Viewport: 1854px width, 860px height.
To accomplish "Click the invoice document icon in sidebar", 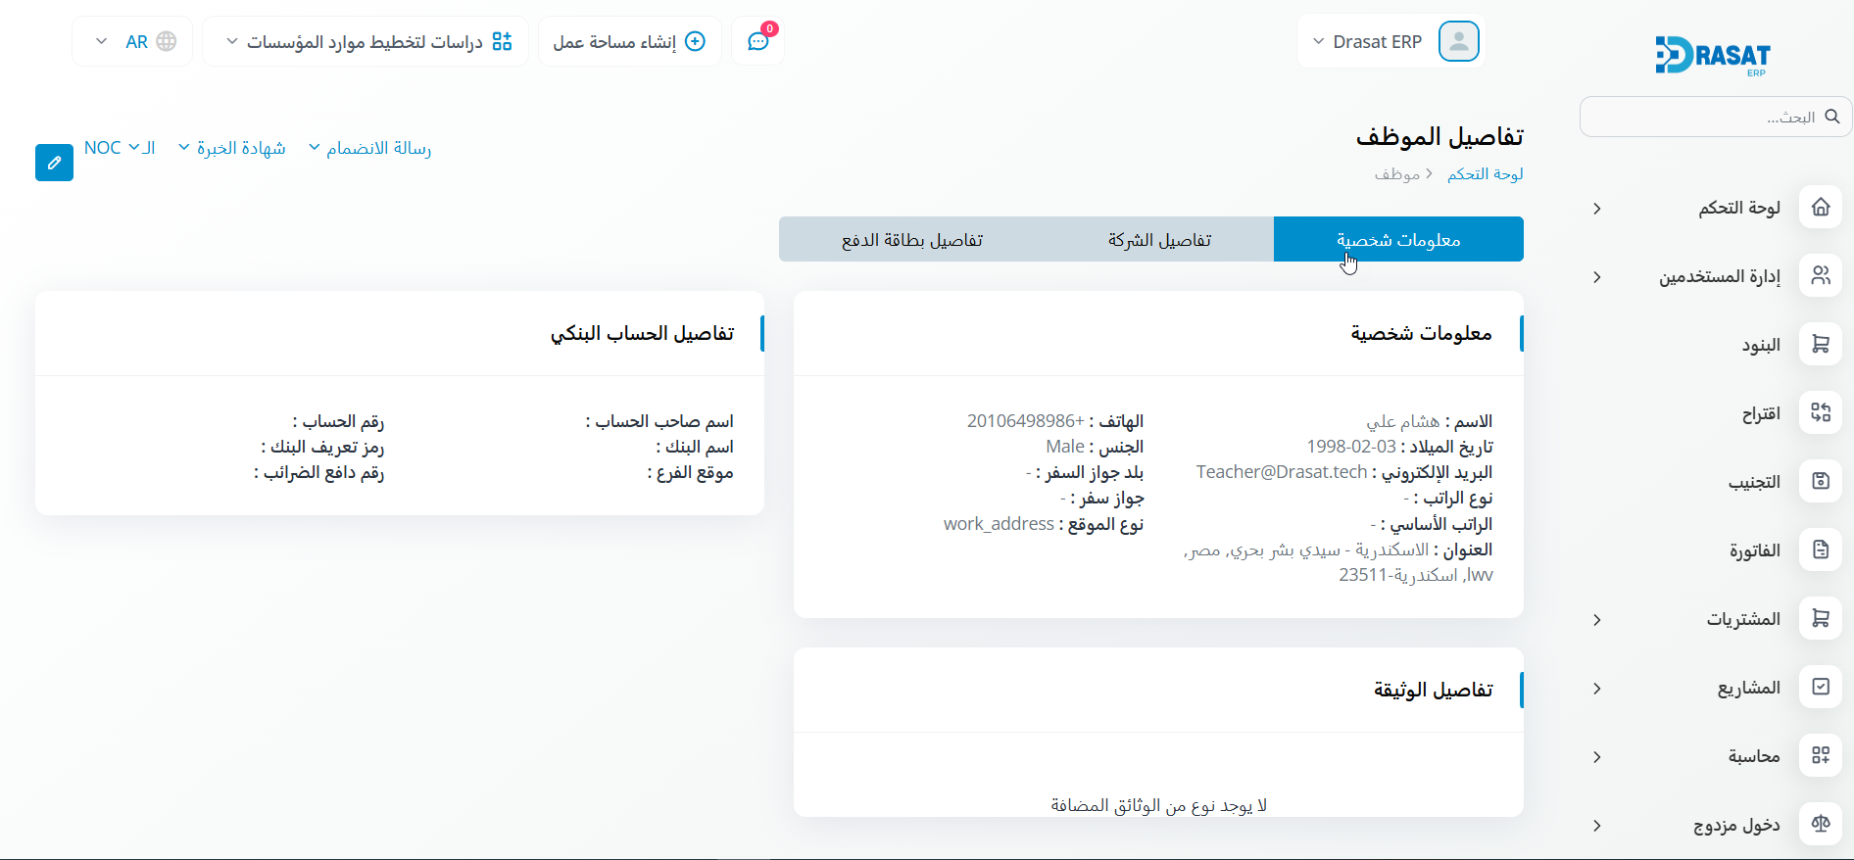I will (1820, 550).
